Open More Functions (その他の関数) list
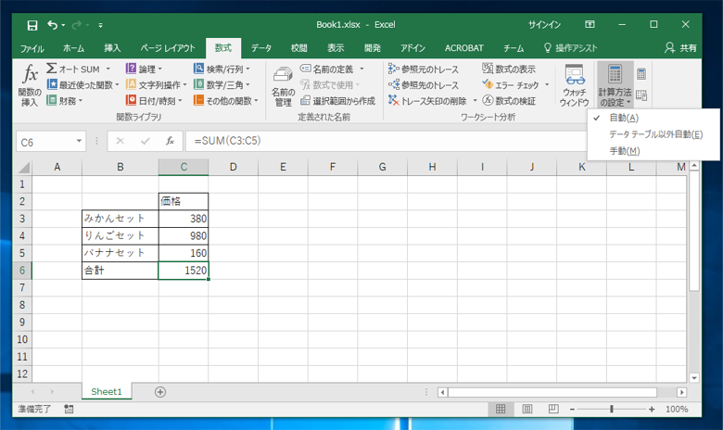This screenshot has width=723, height=430. pyautogui.click(x=226, y=100)
